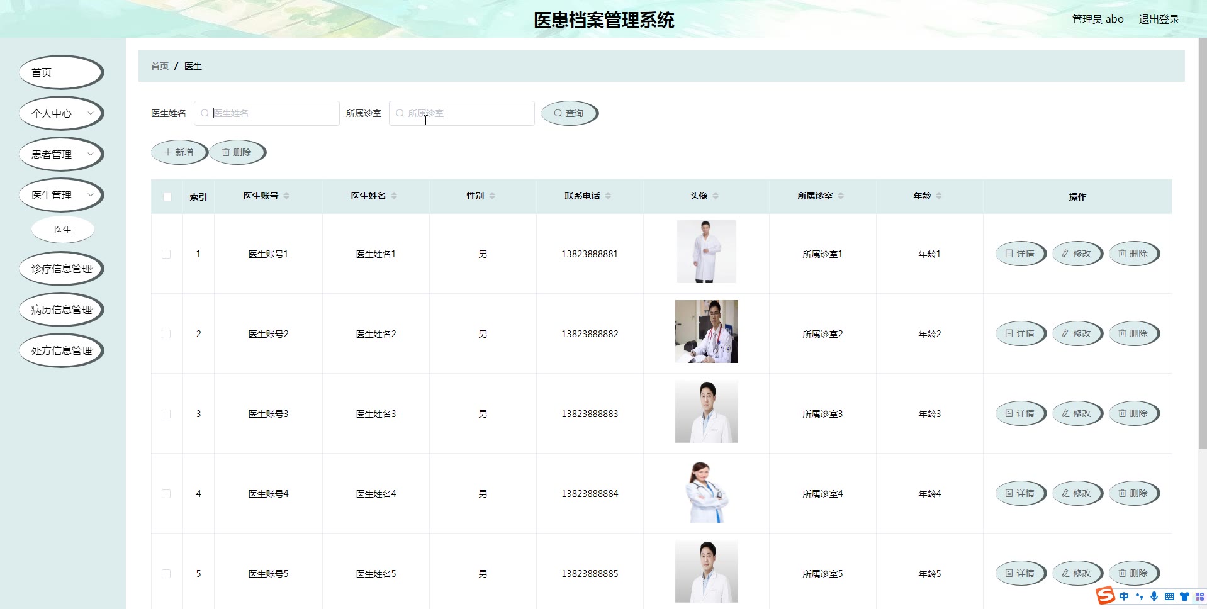The width and height of the screenshot is (1207, 609).
Task: Click the 新增 add button
Action: point(179,152)
